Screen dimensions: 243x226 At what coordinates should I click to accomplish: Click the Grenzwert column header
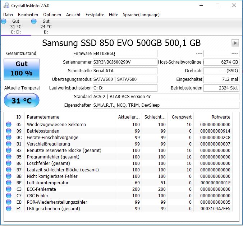coord(181,117)
